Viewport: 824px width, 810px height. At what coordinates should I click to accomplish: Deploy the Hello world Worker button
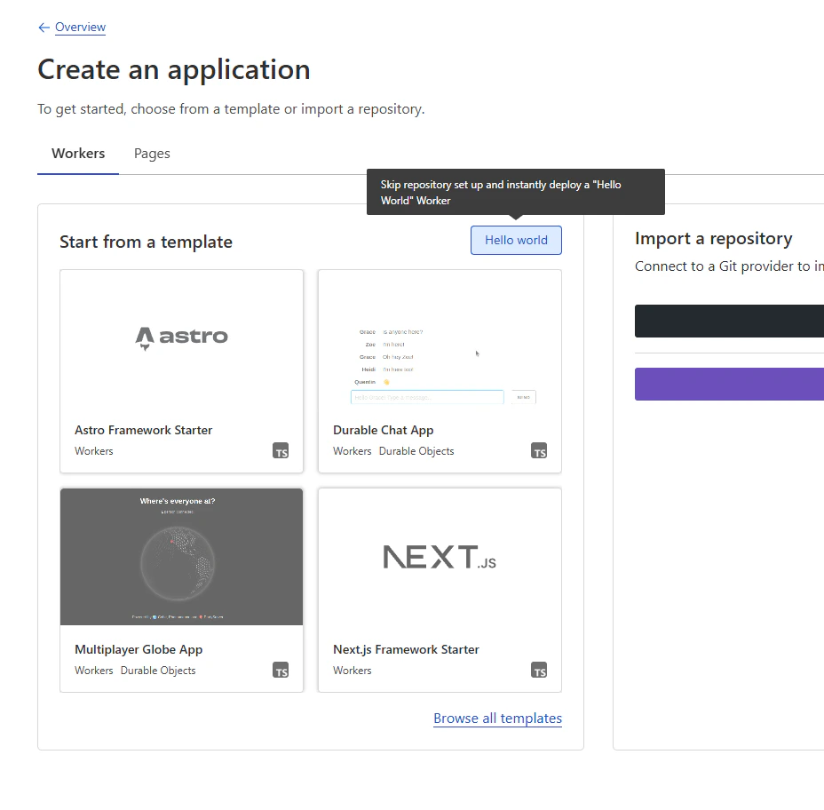coord(516,240)
